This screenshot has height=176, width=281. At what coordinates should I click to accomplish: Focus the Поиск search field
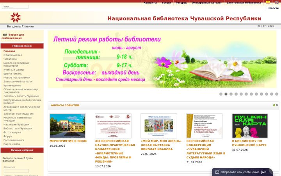(x=15, y=7)
